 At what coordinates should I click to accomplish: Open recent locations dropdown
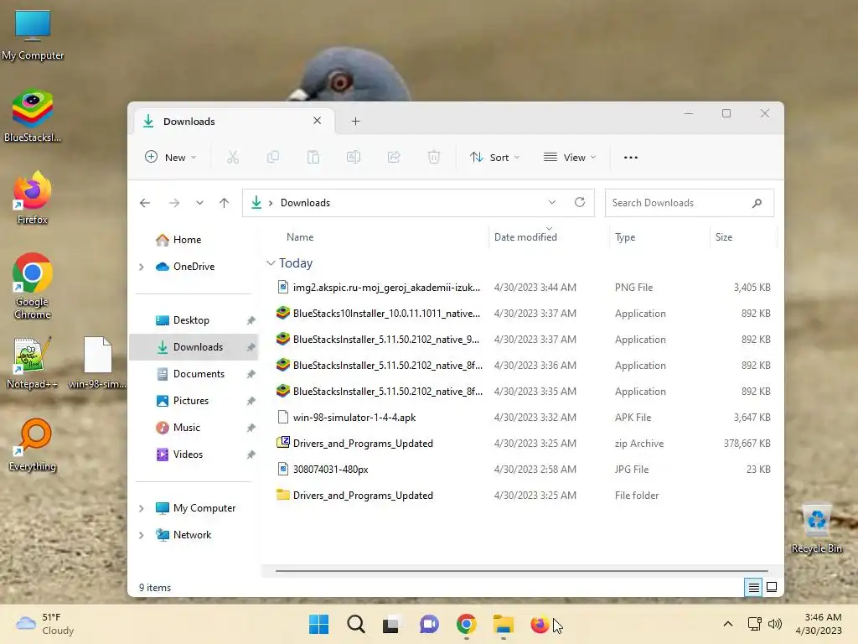click(199, 203)
